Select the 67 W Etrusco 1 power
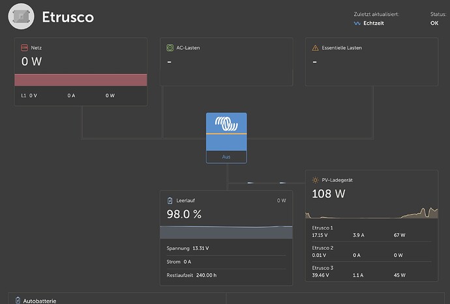Screen dimensions: 450x304 pyautogui.click(x=399, y=235)
